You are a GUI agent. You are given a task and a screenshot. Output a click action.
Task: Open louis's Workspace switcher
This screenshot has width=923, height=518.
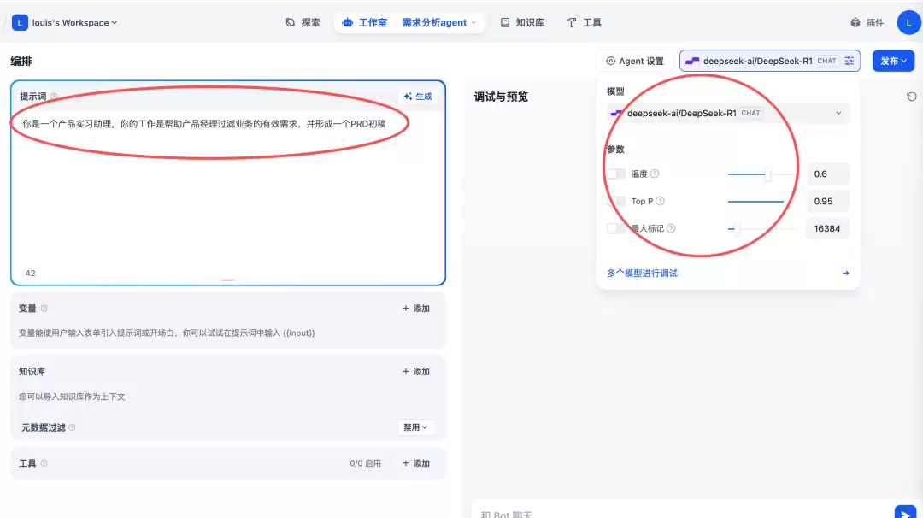[74, 22]
